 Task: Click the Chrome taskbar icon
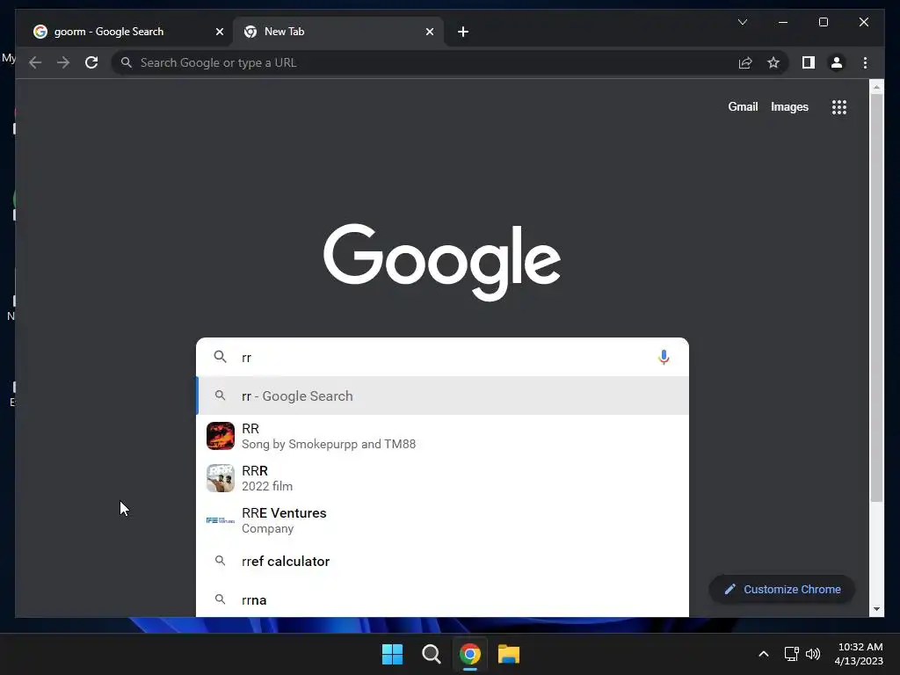pyautogui.click(x=470, y=654)
